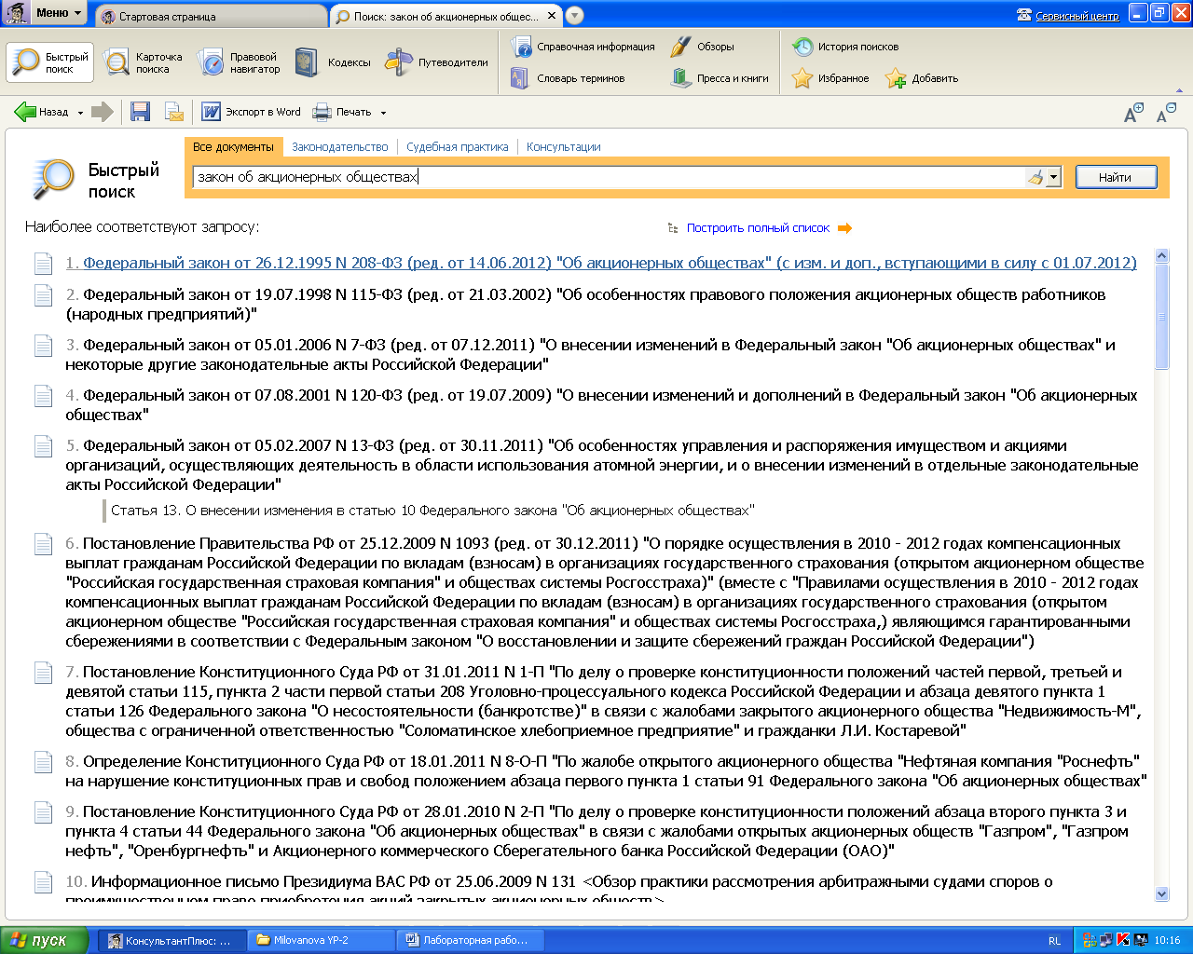Viewport: 1193px width, 954px height.
Task: Open Milovanova YP-2 taskbar folder
Action: coord(322,940)
